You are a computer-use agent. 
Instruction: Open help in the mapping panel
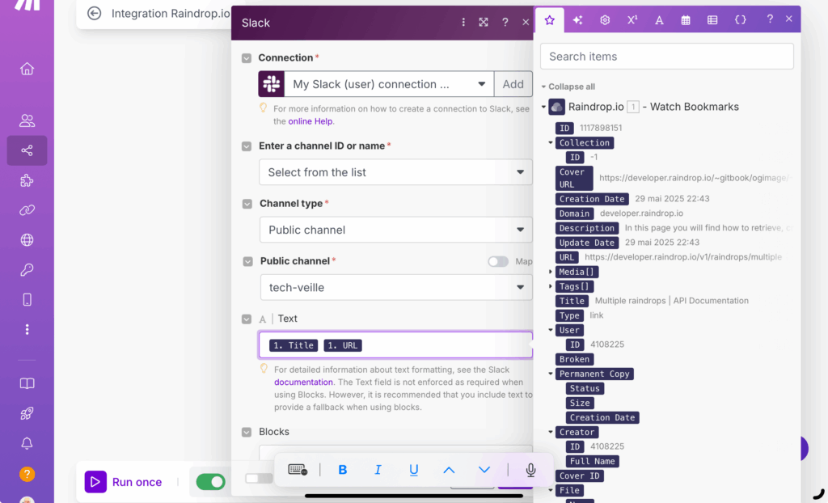point(770,19)
